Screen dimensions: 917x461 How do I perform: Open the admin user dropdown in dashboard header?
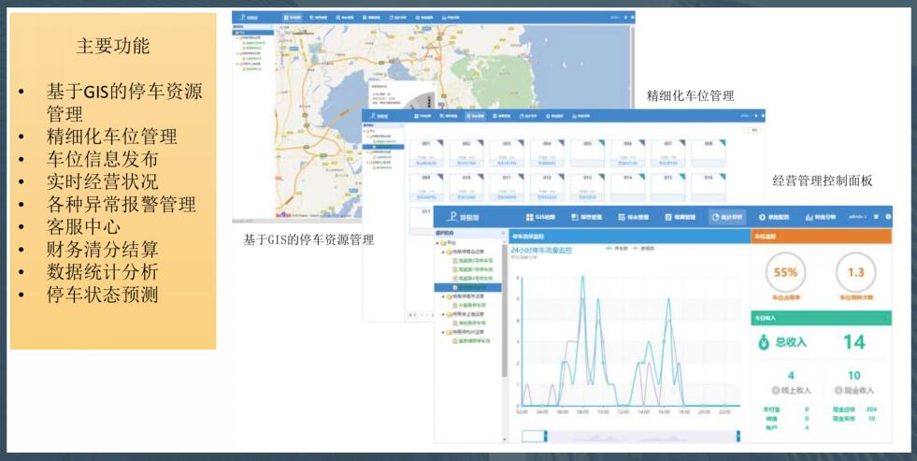click(x=858, y=217)
